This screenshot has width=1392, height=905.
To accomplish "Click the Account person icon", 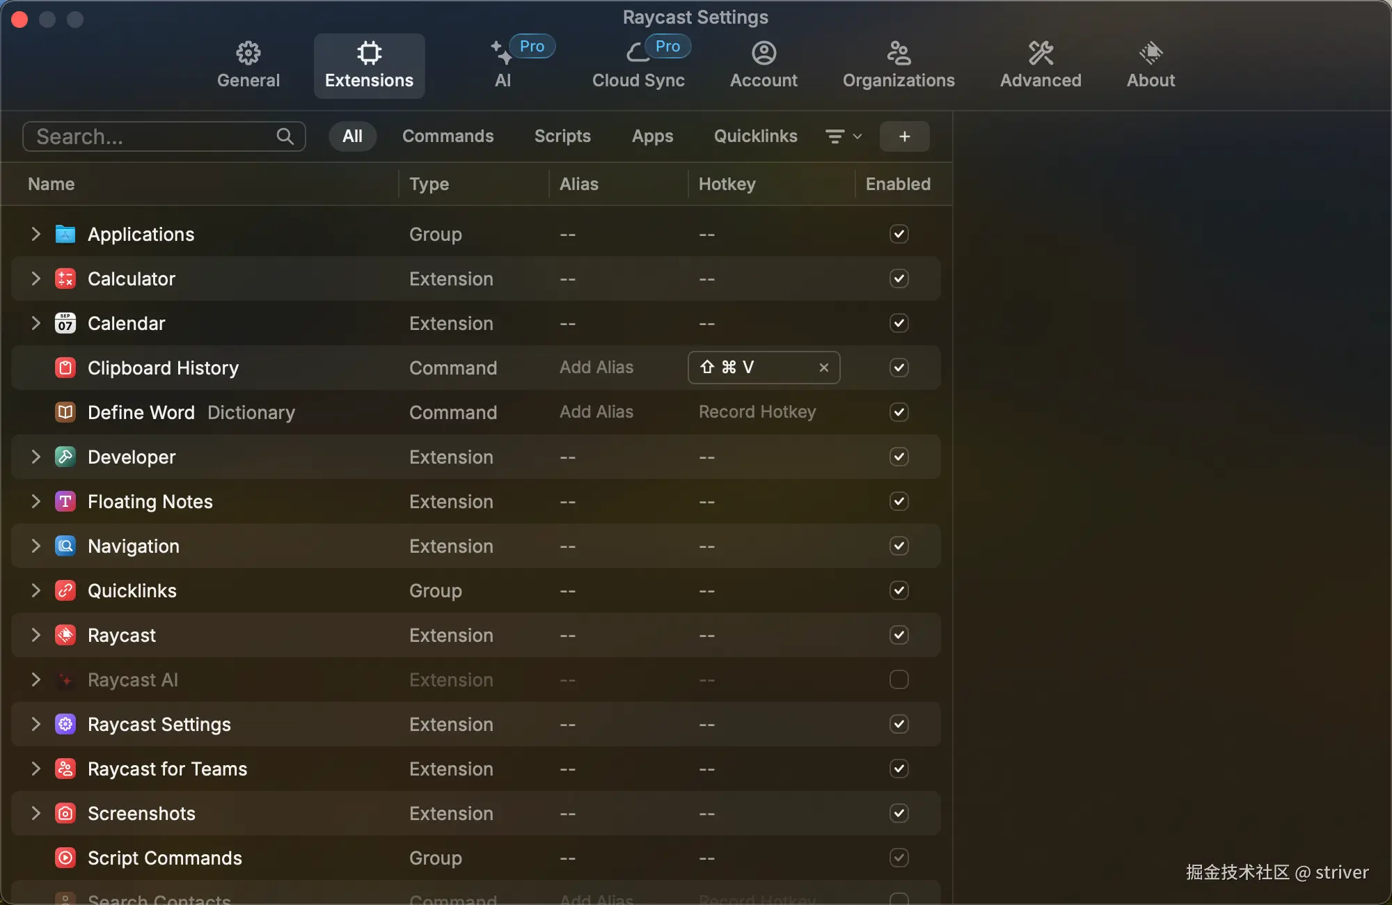I will [764, 53].
